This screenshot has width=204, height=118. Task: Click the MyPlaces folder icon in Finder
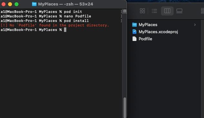pyautogui.click(x=134, y=25)
